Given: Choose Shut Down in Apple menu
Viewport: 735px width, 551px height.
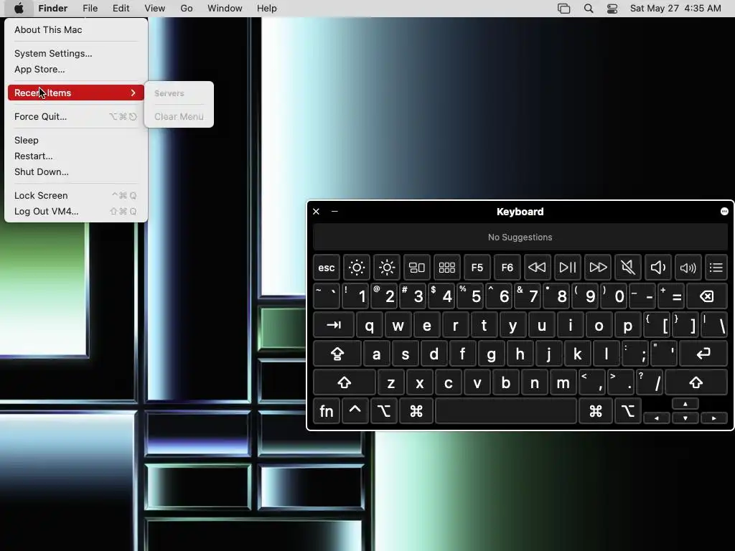Looking at the screenshot, I should (x=76, y=172).
